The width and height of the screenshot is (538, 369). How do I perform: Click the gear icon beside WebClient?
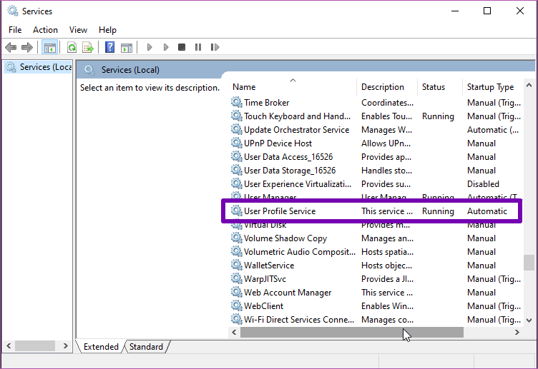tap(237, 306)
